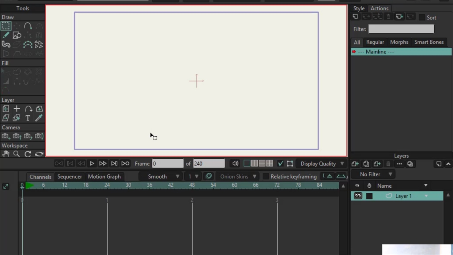Switch to the Motion Graph tab
453x255 pixels.
point(104,176)
